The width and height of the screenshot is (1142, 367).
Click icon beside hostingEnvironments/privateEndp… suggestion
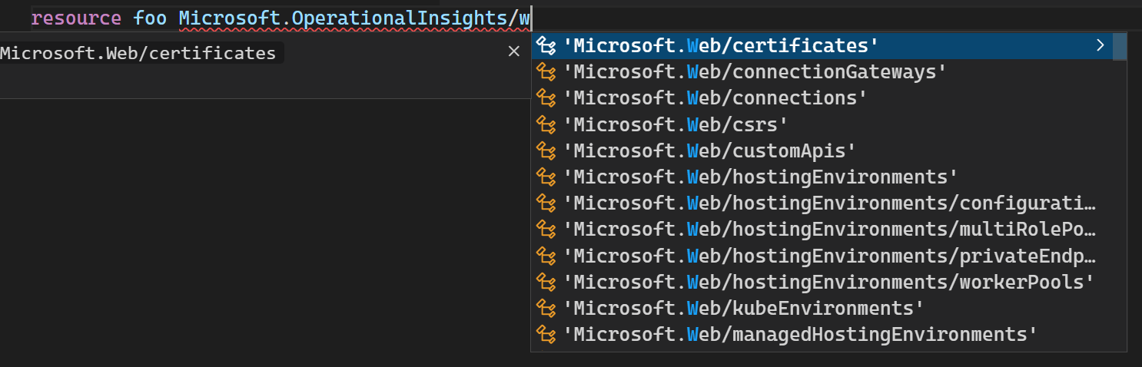click(x=546, y=256)
